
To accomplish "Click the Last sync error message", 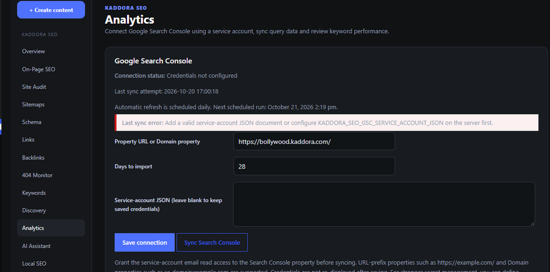I will [327, 123].
